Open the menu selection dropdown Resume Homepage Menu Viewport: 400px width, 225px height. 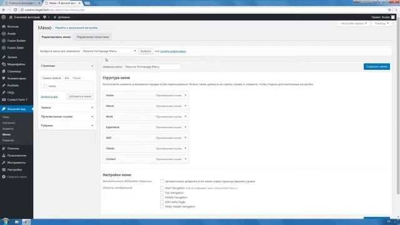coord(109,51)
